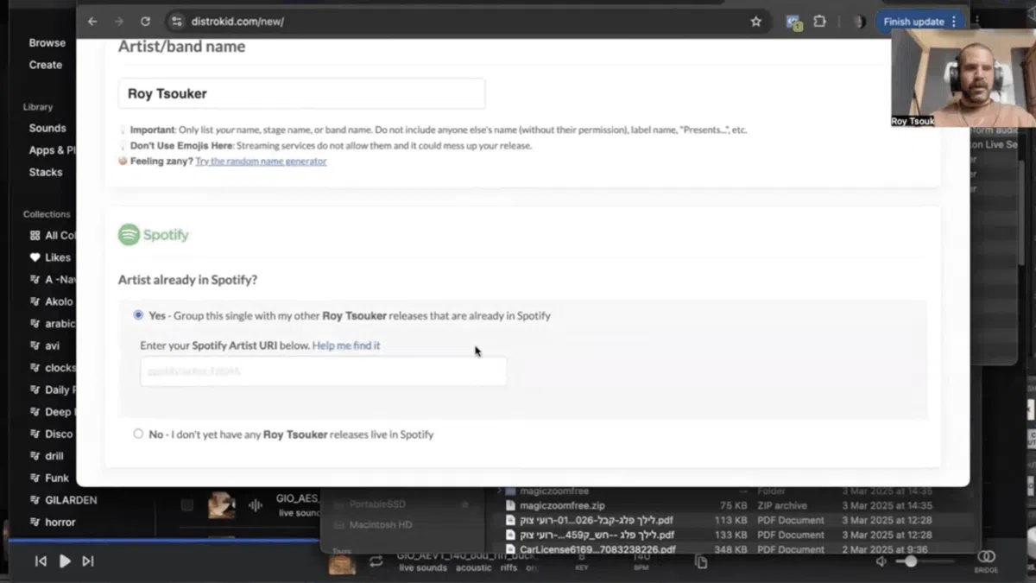Click the player artwork thumbnail in Splice bar
Screen dimensions: 1036x583
pos(342,563)
